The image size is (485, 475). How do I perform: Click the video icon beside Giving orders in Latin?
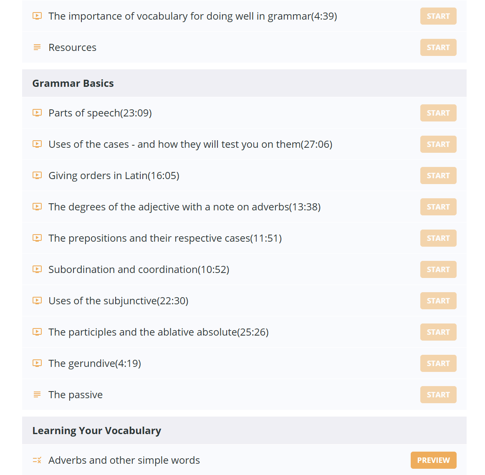pos(37,175)
